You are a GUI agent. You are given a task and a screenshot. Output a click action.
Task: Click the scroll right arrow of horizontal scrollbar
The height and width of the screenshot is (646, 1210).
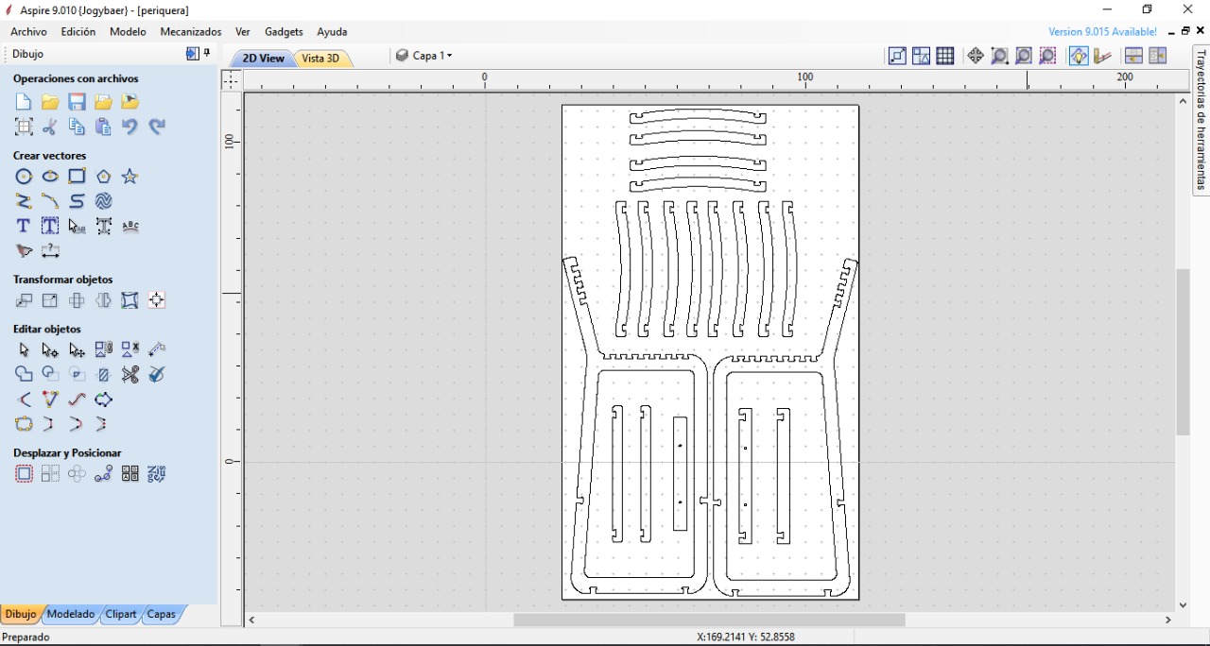pyautogui.click(x=1168, y=620)
